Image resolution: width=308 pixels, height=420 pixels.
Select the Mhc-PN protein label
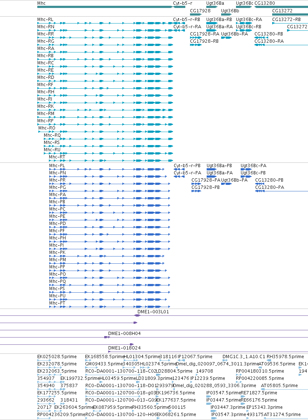coord(58,173)
